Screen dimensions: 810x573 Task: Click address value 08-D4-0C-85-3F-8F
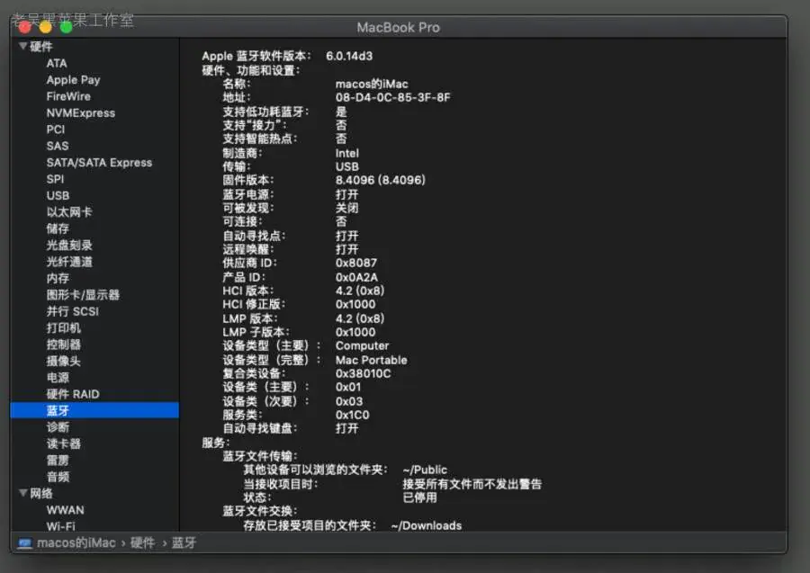pos(392,97)
